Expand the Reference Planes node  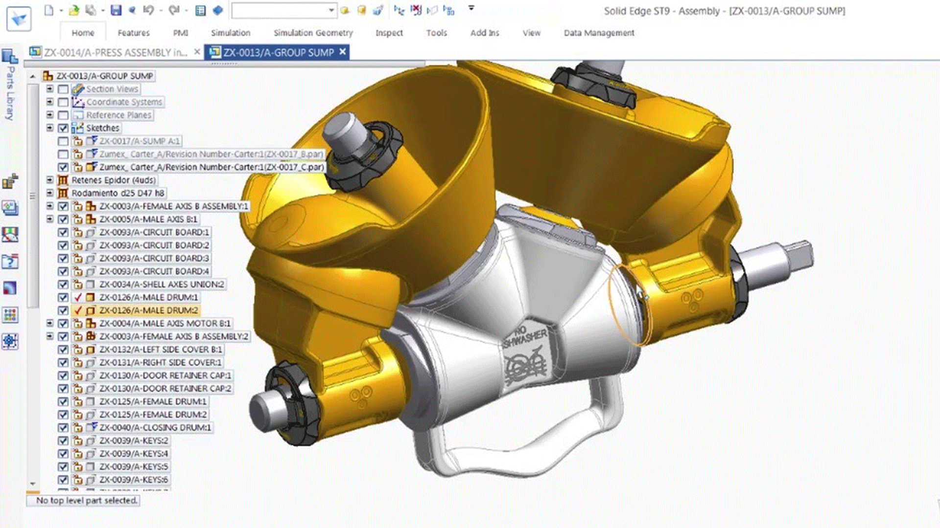[49, 115]
